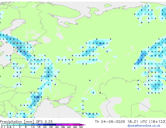Click the legend label '50'
166x128 pixels.
click(81, 127)
